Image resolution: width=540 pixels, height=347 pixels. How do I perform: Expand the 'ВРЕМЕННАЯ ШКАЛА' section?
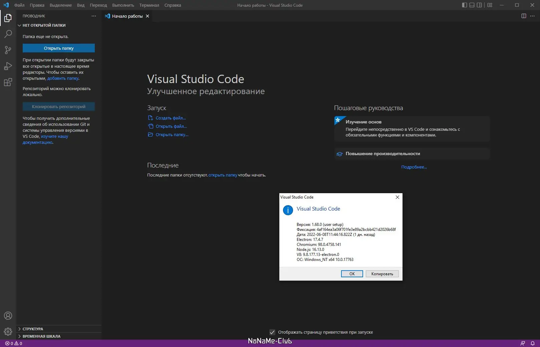tap(59, 336)
